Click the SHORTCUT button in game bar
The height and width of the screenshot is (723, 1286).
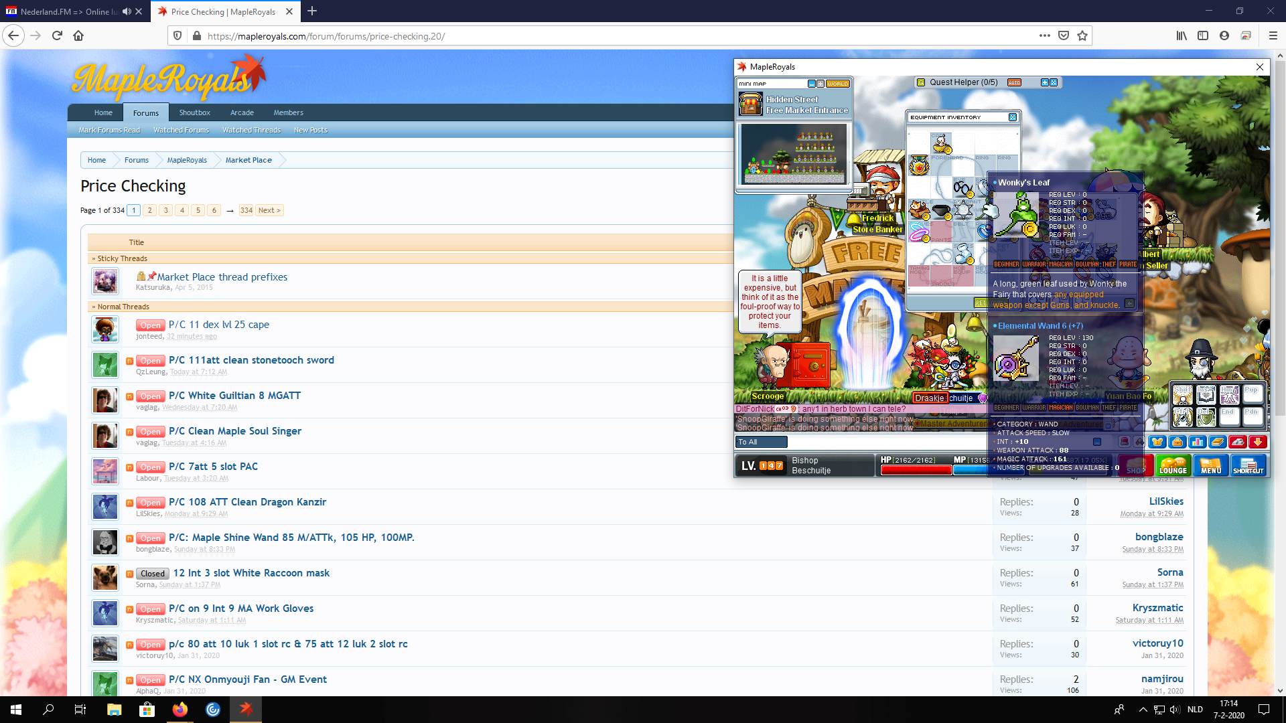coord(1248,465)
